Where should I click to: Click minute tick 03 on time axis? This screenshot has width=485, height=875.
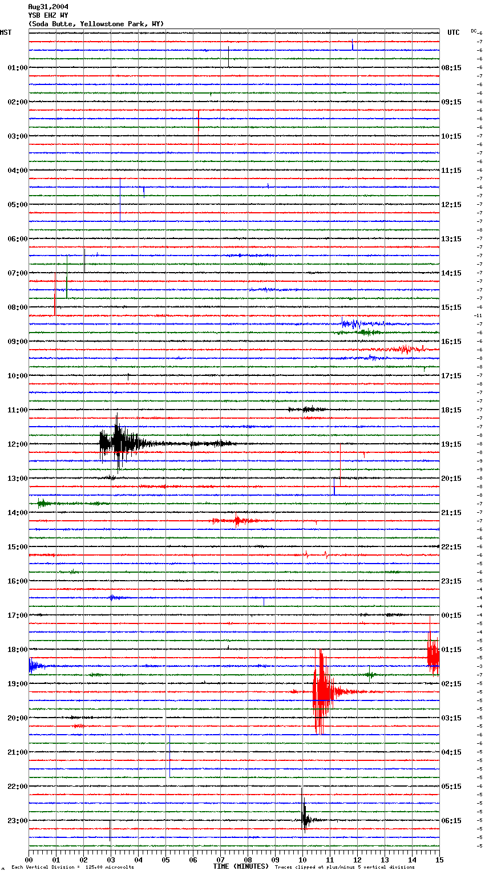tap(111, 860)
